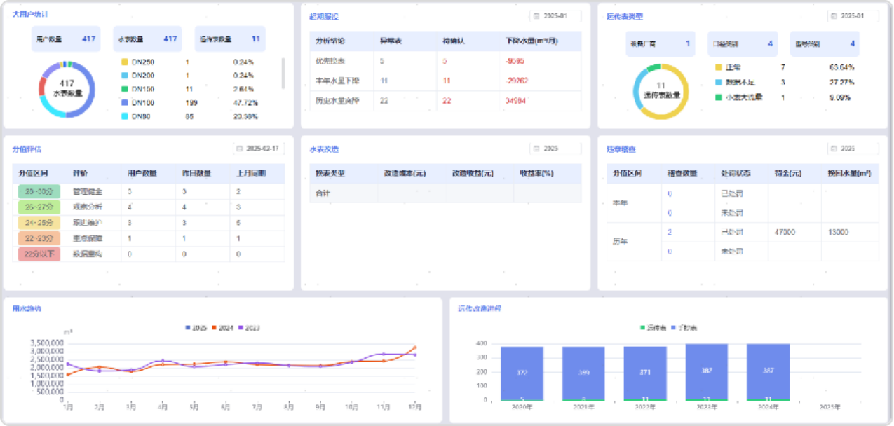Open the 2025-01 date picker in the middle top panel
894x426 pixels.
[555, 16]
